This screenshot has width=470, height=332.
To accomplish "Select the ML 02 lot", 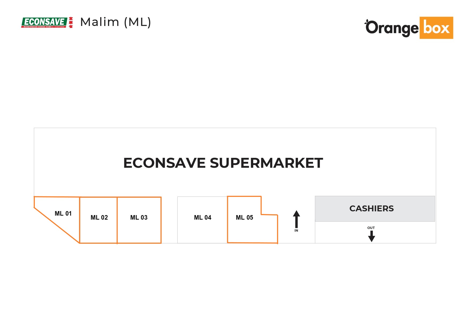I will (99, 220).
